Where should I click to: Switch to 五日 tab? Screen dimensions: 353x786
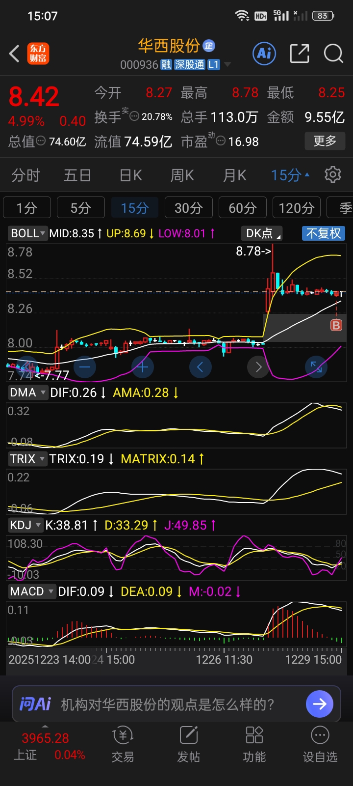pos(77,175)
